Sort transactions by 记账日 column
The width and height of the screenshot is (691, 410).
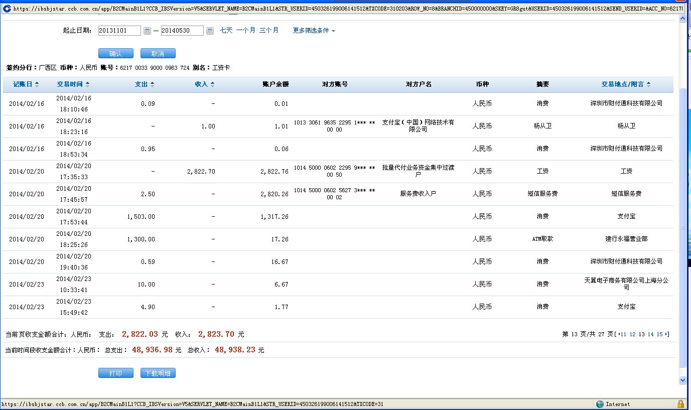pyautogui.click(x=26, y=84)
